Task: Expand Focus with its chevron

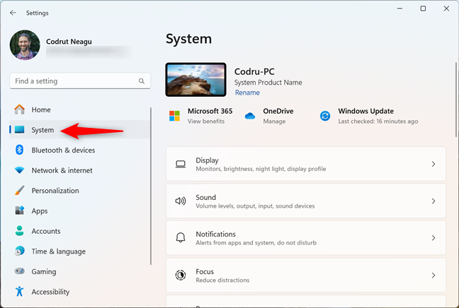Action: click(433, 276)
